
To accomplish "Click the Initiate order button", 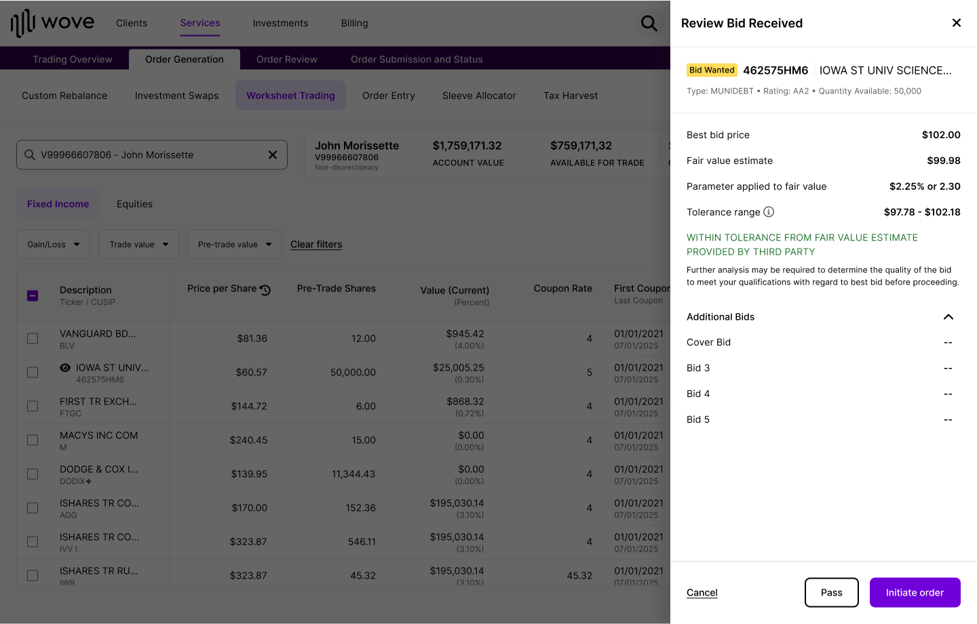I will click(915, 592).
